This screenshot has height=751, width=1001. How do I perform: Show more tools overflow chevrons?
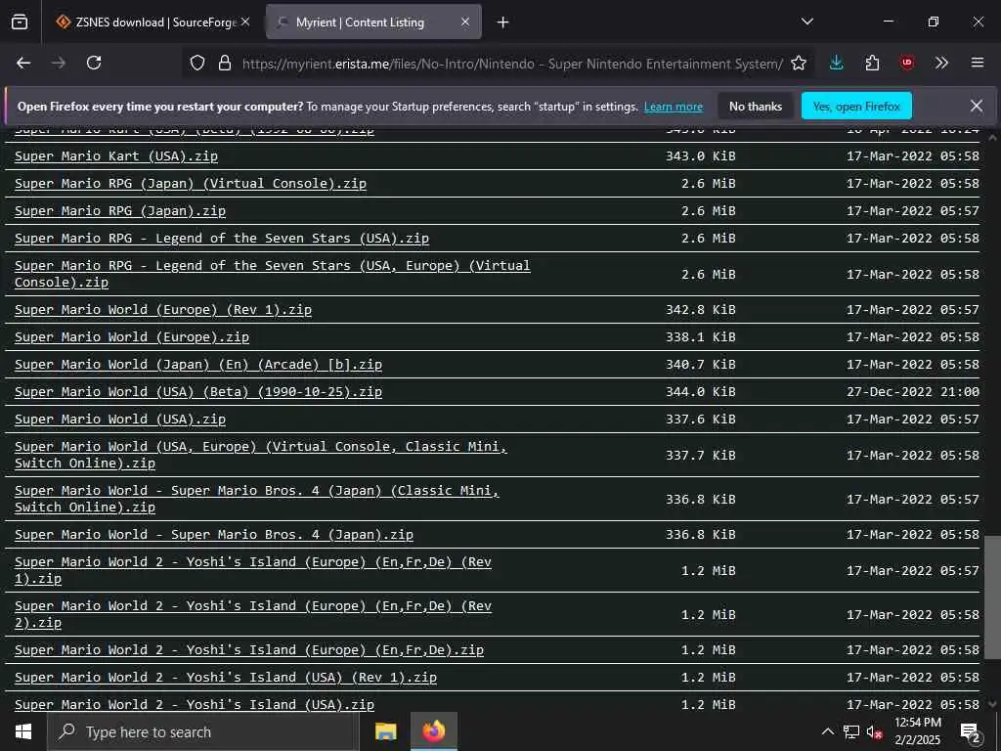click(941, 63)
